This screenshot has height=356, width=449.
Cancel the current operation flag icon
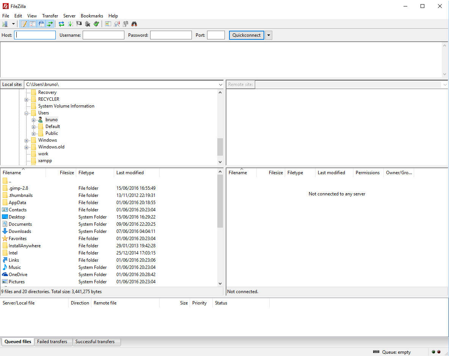point(79,24)
